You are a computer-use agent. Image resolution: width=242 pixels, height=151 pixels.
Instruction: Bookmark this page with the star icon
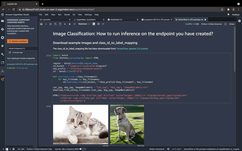[x=222, y=9]
